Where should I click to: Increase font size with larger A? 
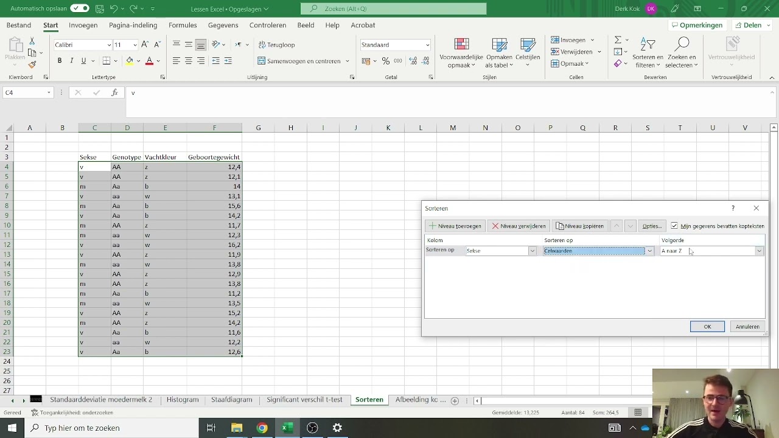coord(145,44)
